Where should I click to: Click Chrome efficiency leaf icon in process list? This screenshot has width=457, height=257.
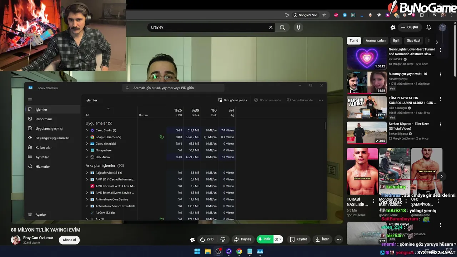162,137
